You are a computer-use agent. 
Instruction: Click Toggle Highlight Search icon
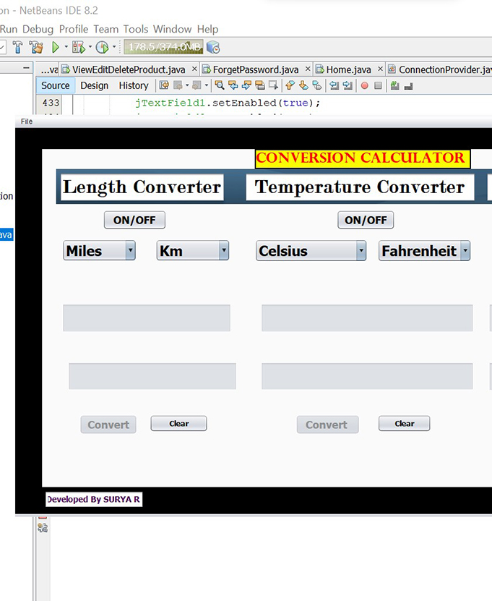(259, 85)
